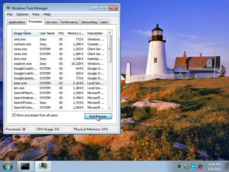229x172 pixels.
Task: Select the conhost.exe process row
Action: tap(60, 44)
